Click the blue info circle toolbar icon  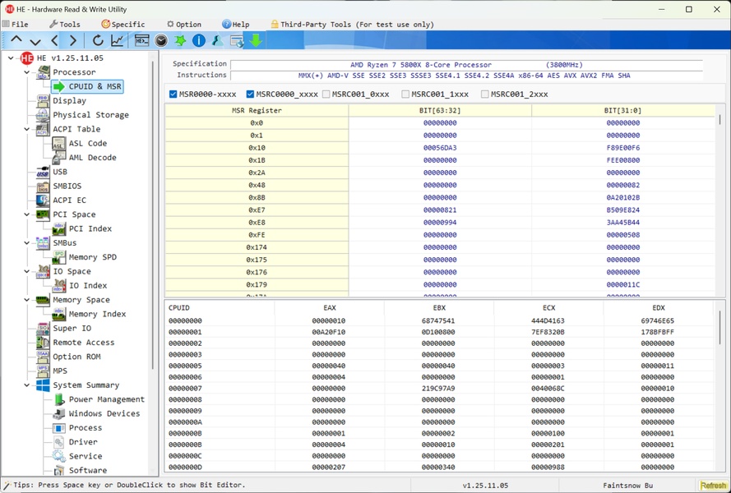[x=198, y=40]
